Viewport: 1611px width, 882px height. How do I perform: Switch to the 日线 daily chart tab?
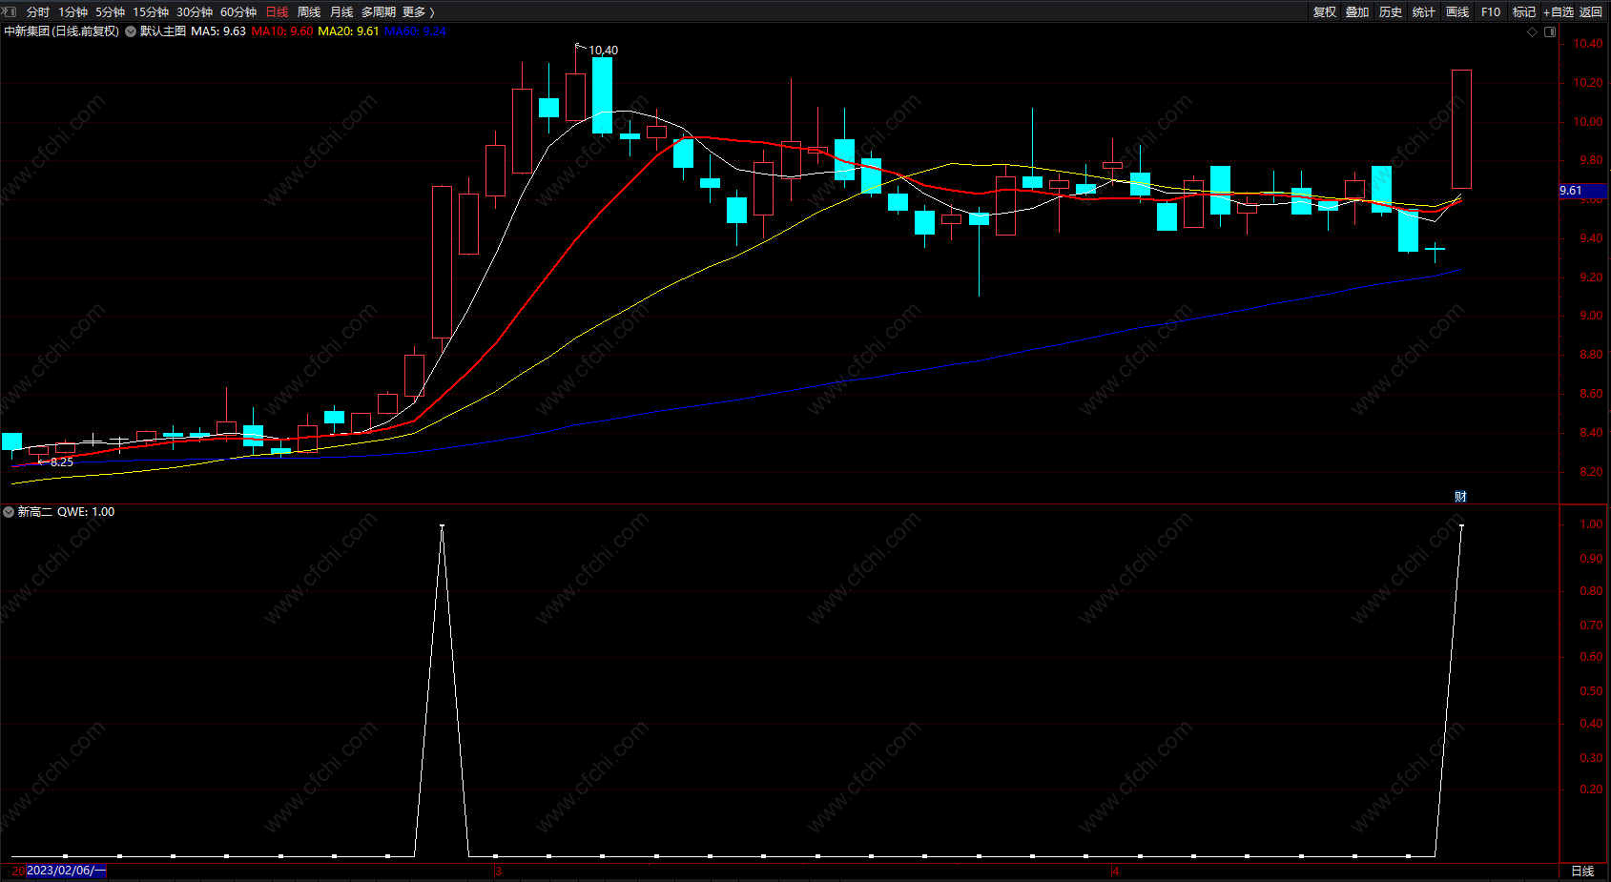(277, 12)
